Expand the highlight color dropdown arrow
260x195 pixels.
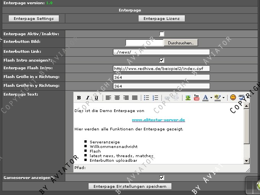point(223,97)
